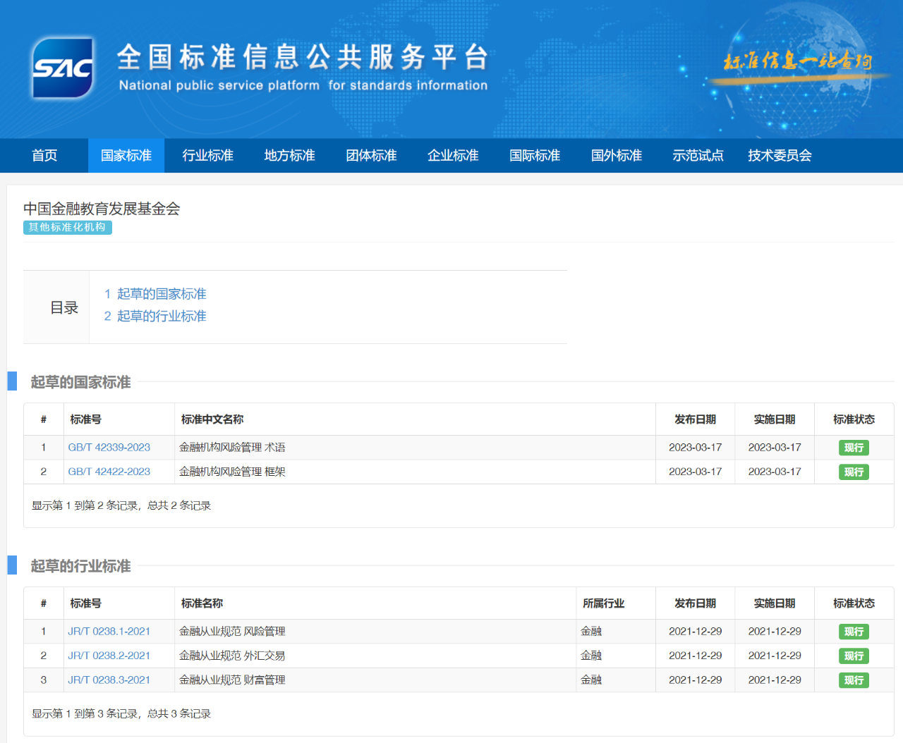Click the 其他标准化机构 tag badge

(68, 228)
